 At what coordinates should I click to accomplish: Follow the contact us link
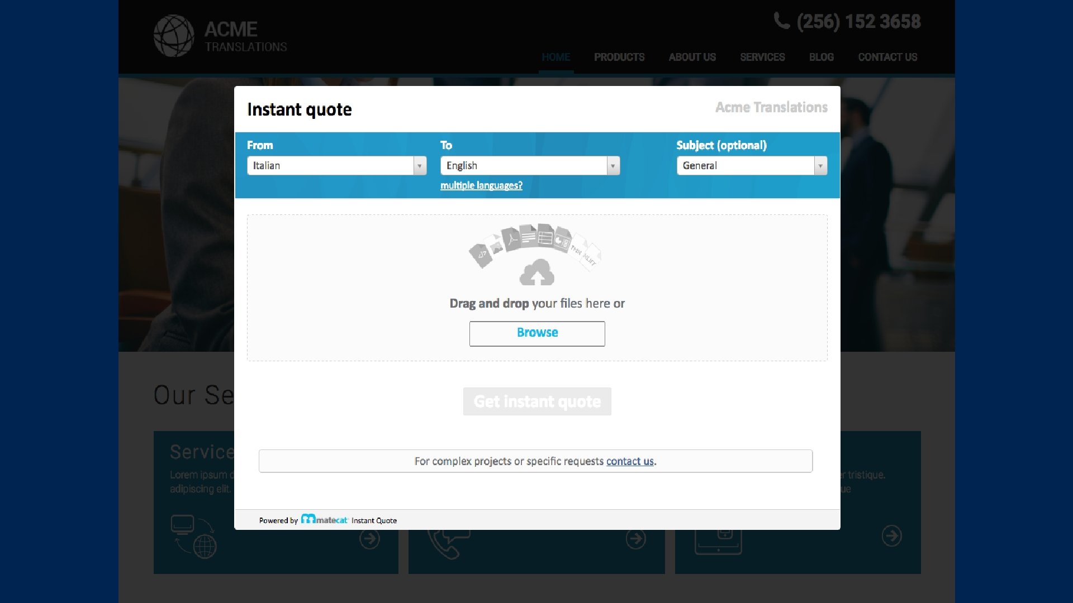[629, 461]
